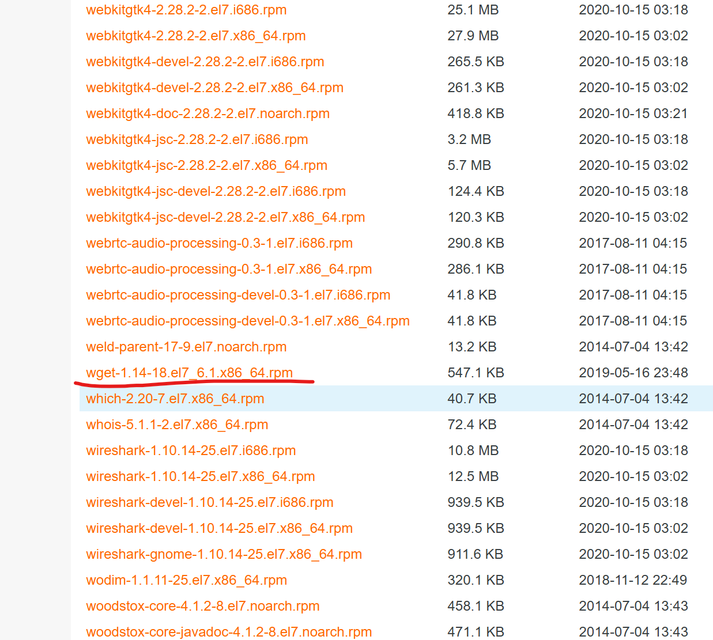Download wodim-1.1.11-25.el7.x86_64.rpm
The height and width of the screenshot is (640, 713).
click(186, 580)
